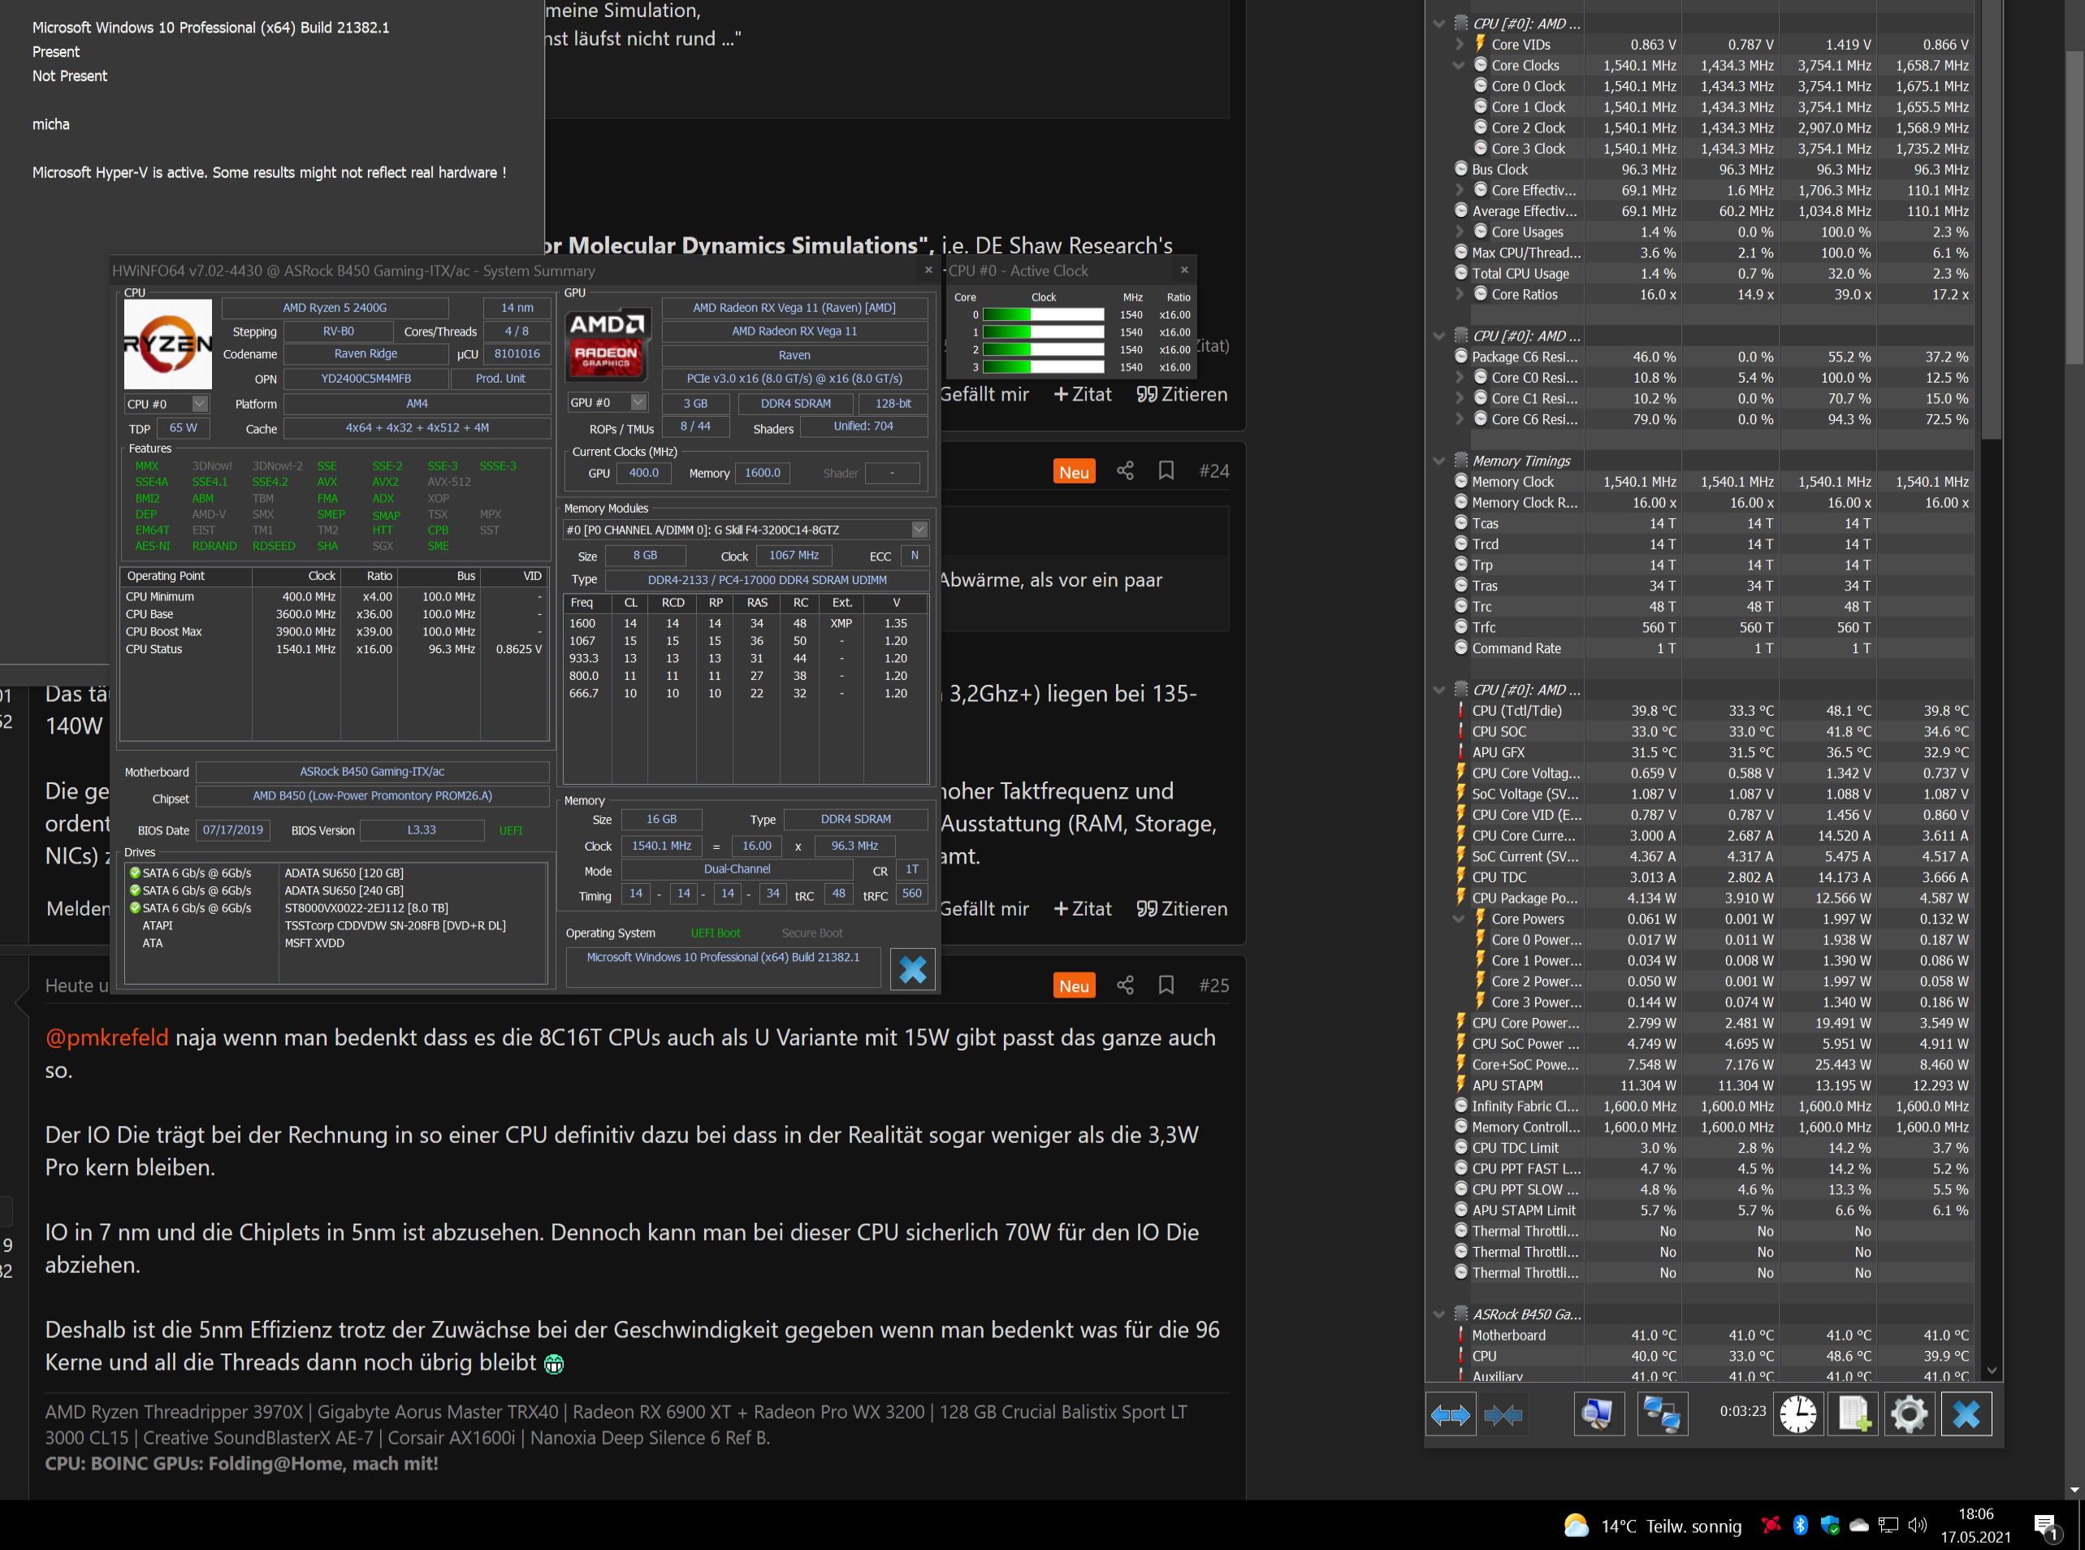Close System Summary with blue X button
Image resolution: width=2085 pixels, height=1550 pixels.
[911, 969]
